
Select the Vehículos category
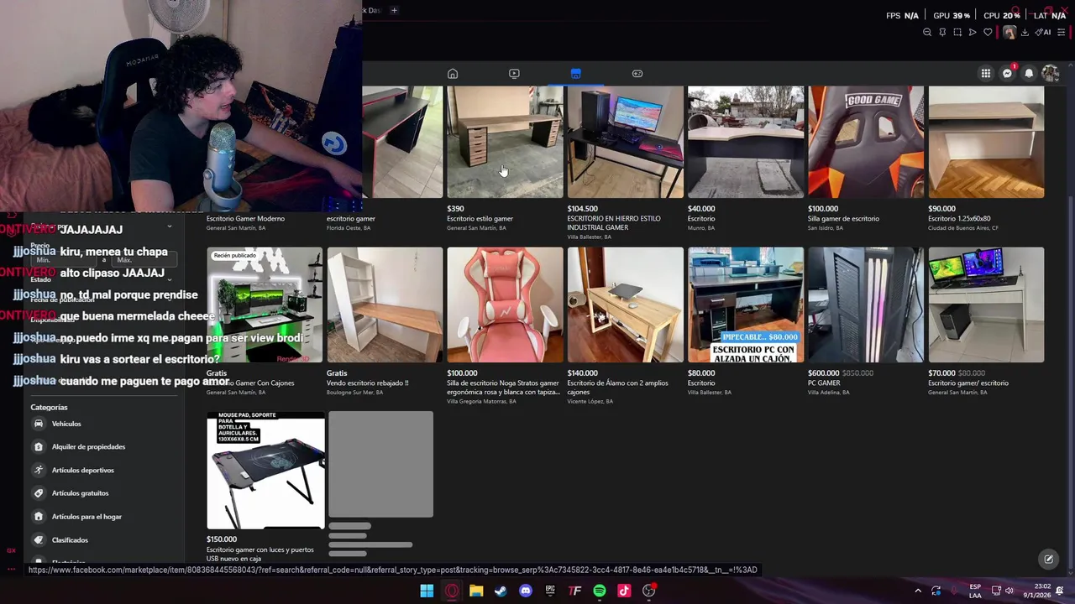(102, 424)
